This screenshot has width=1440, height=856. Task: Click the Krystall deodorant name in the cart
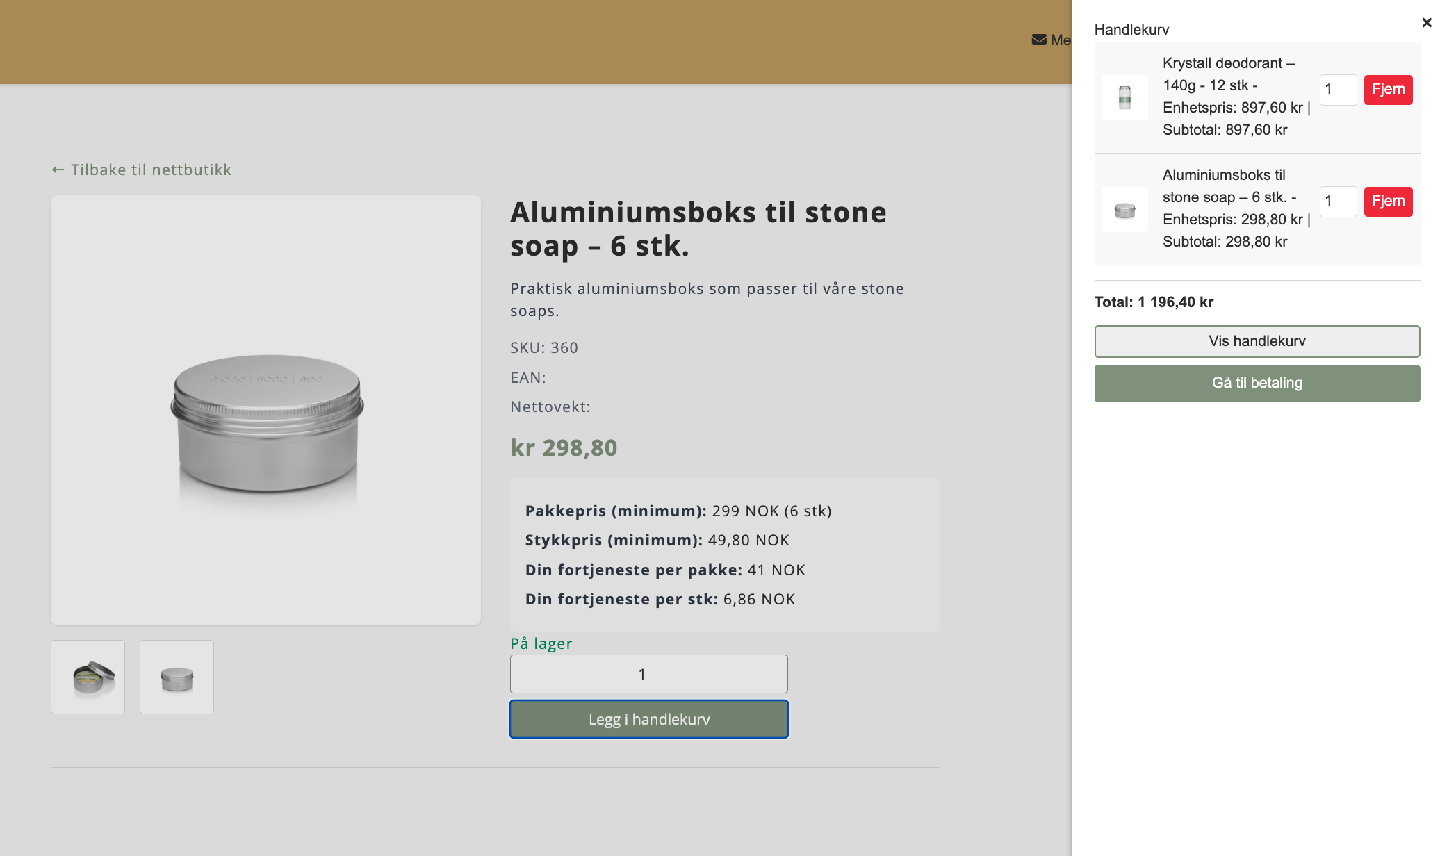pos(1227,63)
